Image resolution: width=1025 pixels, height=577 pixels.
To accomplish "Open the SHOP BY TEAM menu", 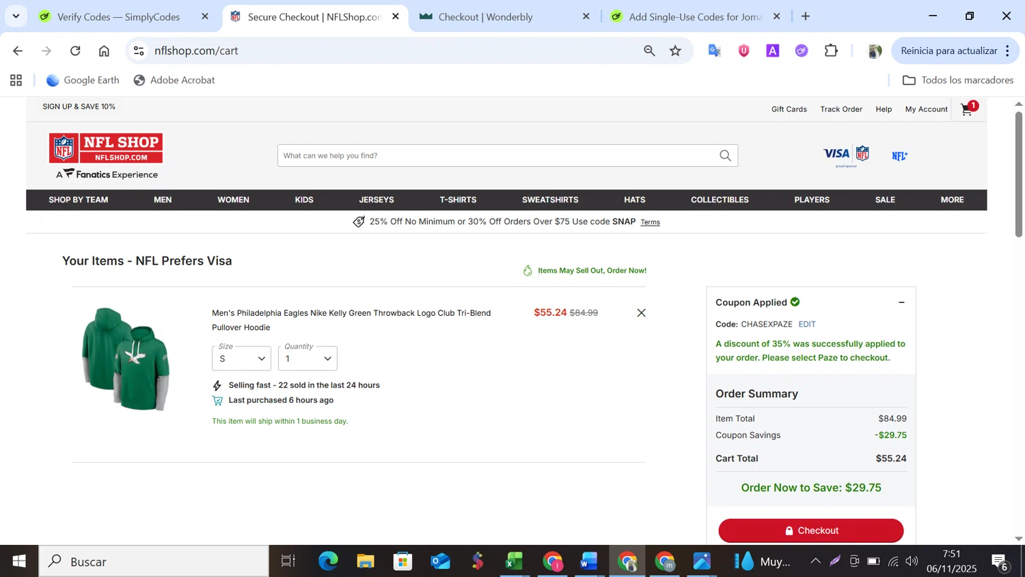I will coord(79,200).
